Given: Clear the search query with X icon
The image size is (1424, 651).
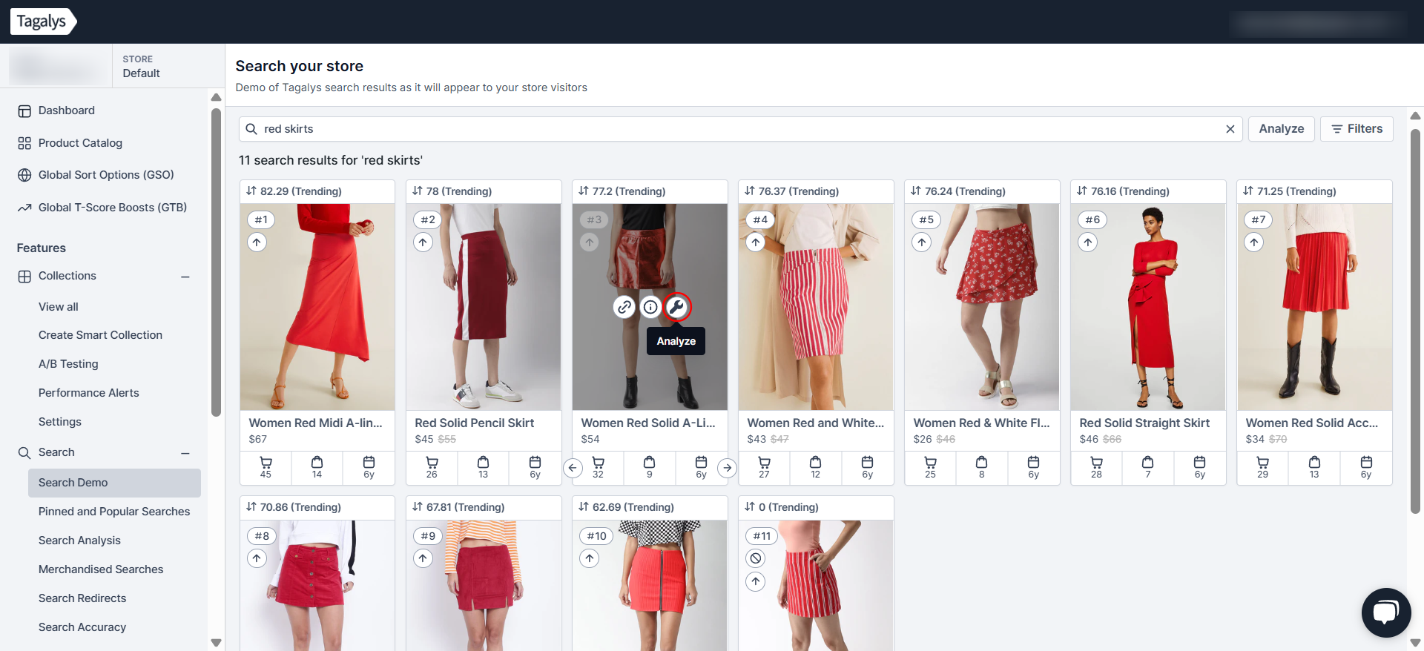Looking at the screenshot, I should point(1230,129).
